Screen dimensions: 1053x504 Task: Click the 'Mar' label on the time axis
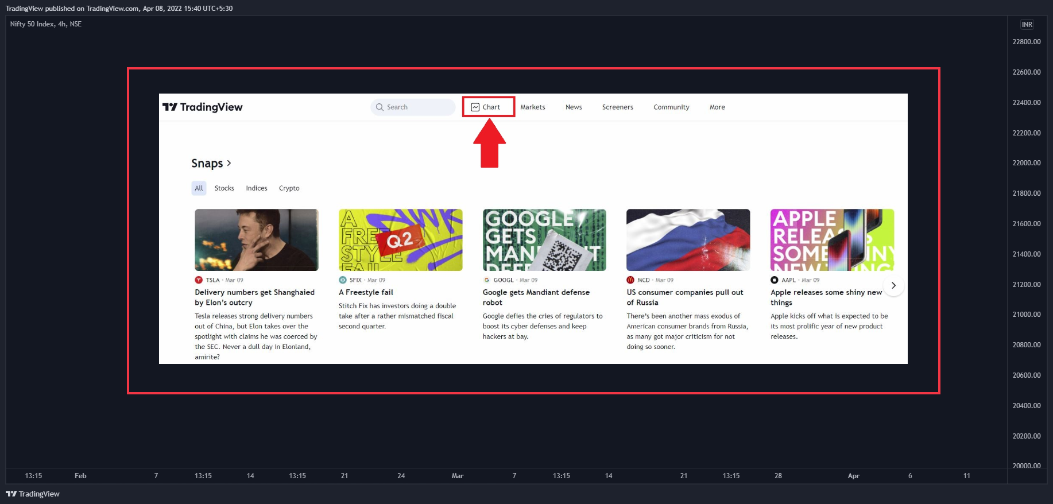458,476
